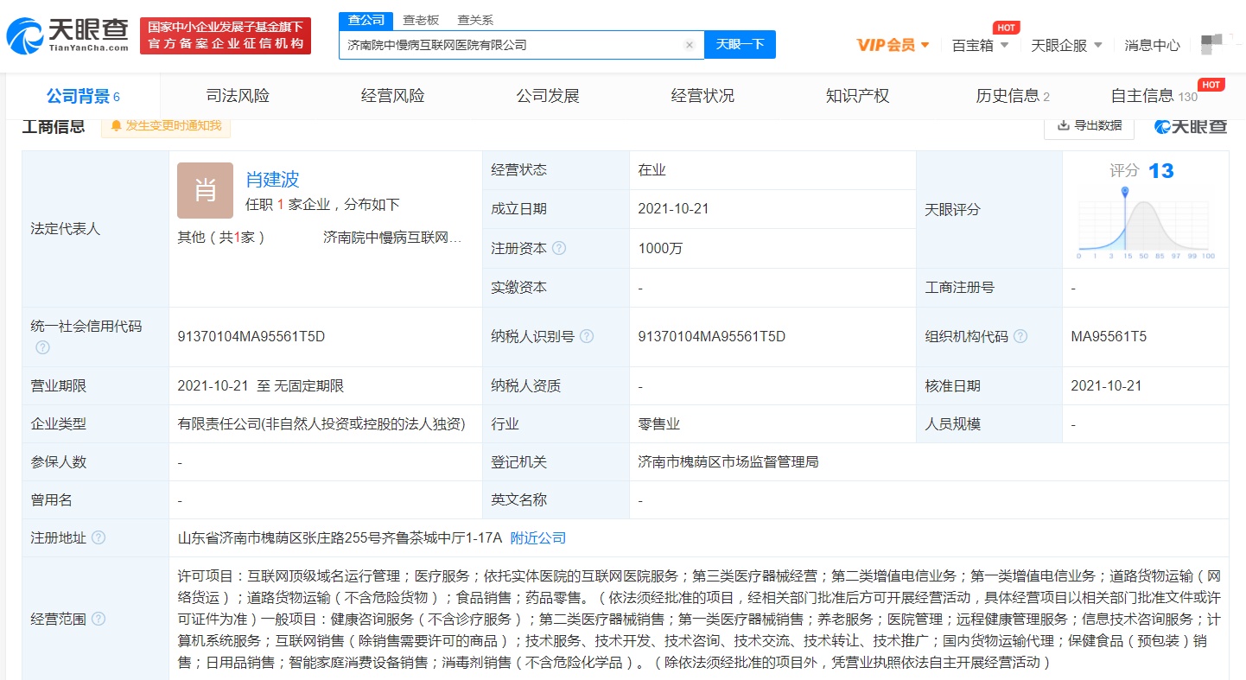Select the 公司发展 tab
Image resolution: width=1246 pixels, height=680 pixels.
coord(548,96)
